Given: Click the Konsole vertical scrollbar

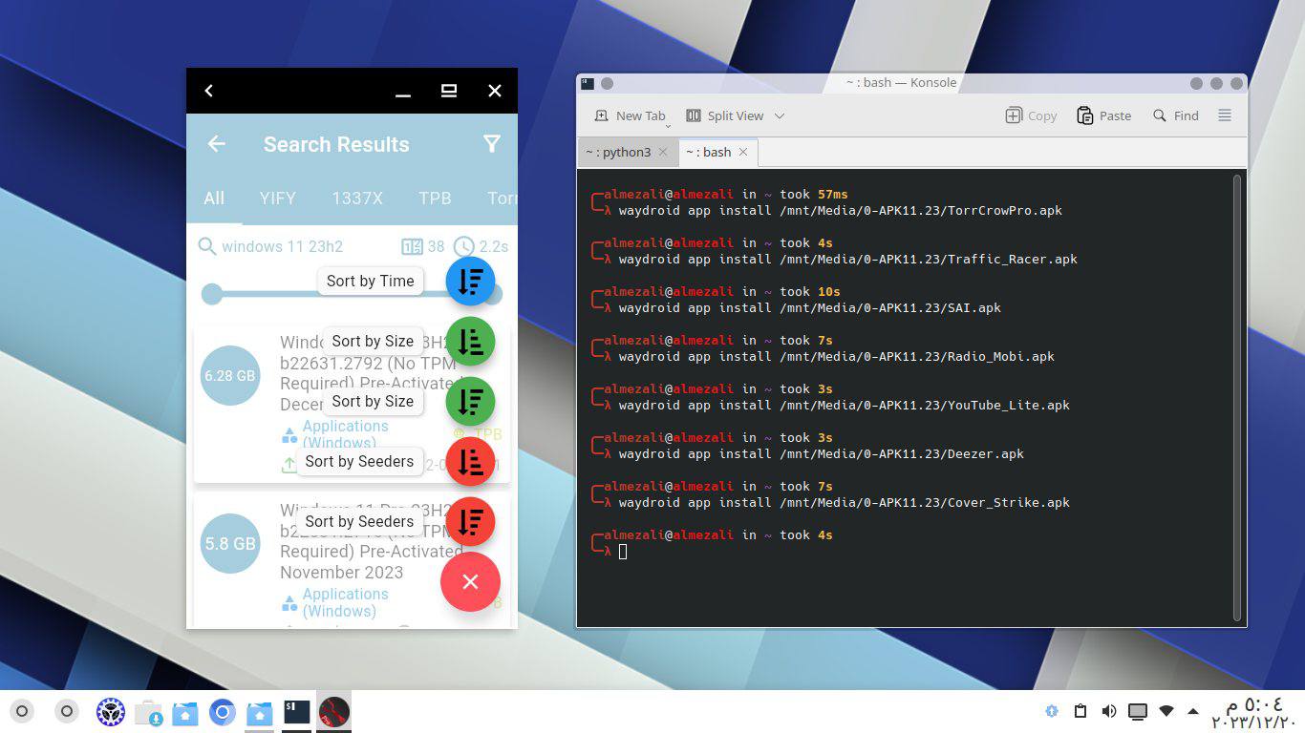Looking at the screenshot, I should click(1238, 397).
